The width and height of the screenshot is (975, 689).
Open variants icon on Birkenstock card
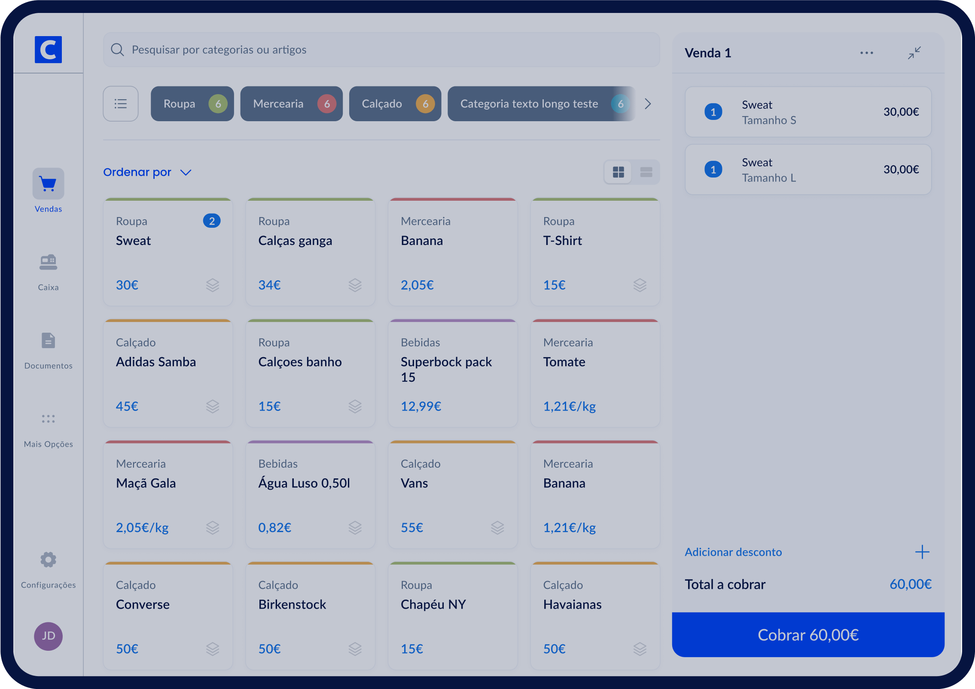(355, 649)
